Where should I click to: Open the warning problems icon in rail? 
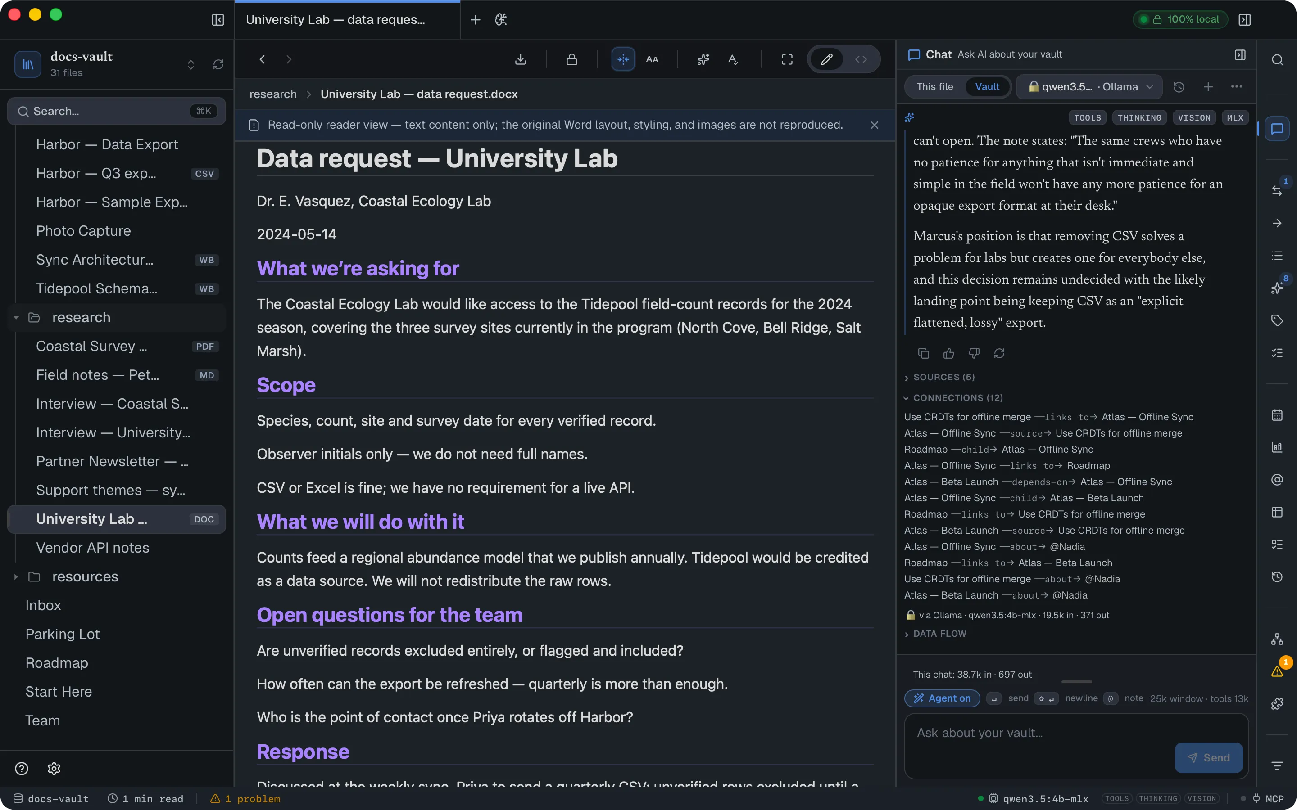click(x=1277, y=671)
